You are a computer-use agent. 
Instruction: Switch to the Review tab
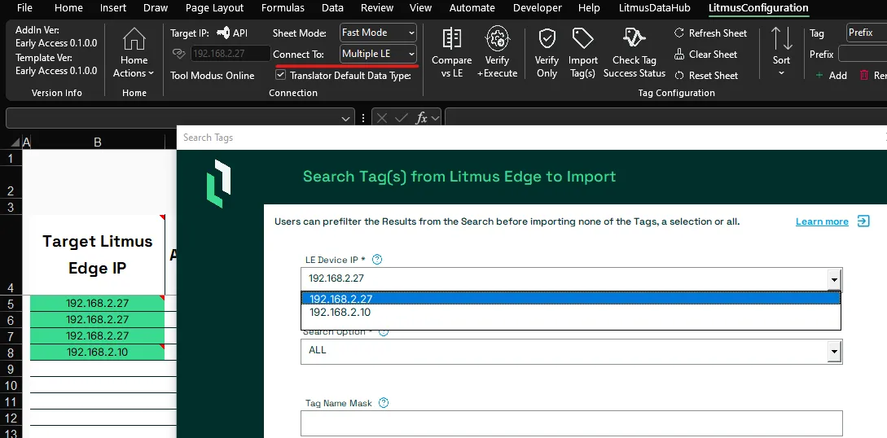377,8
